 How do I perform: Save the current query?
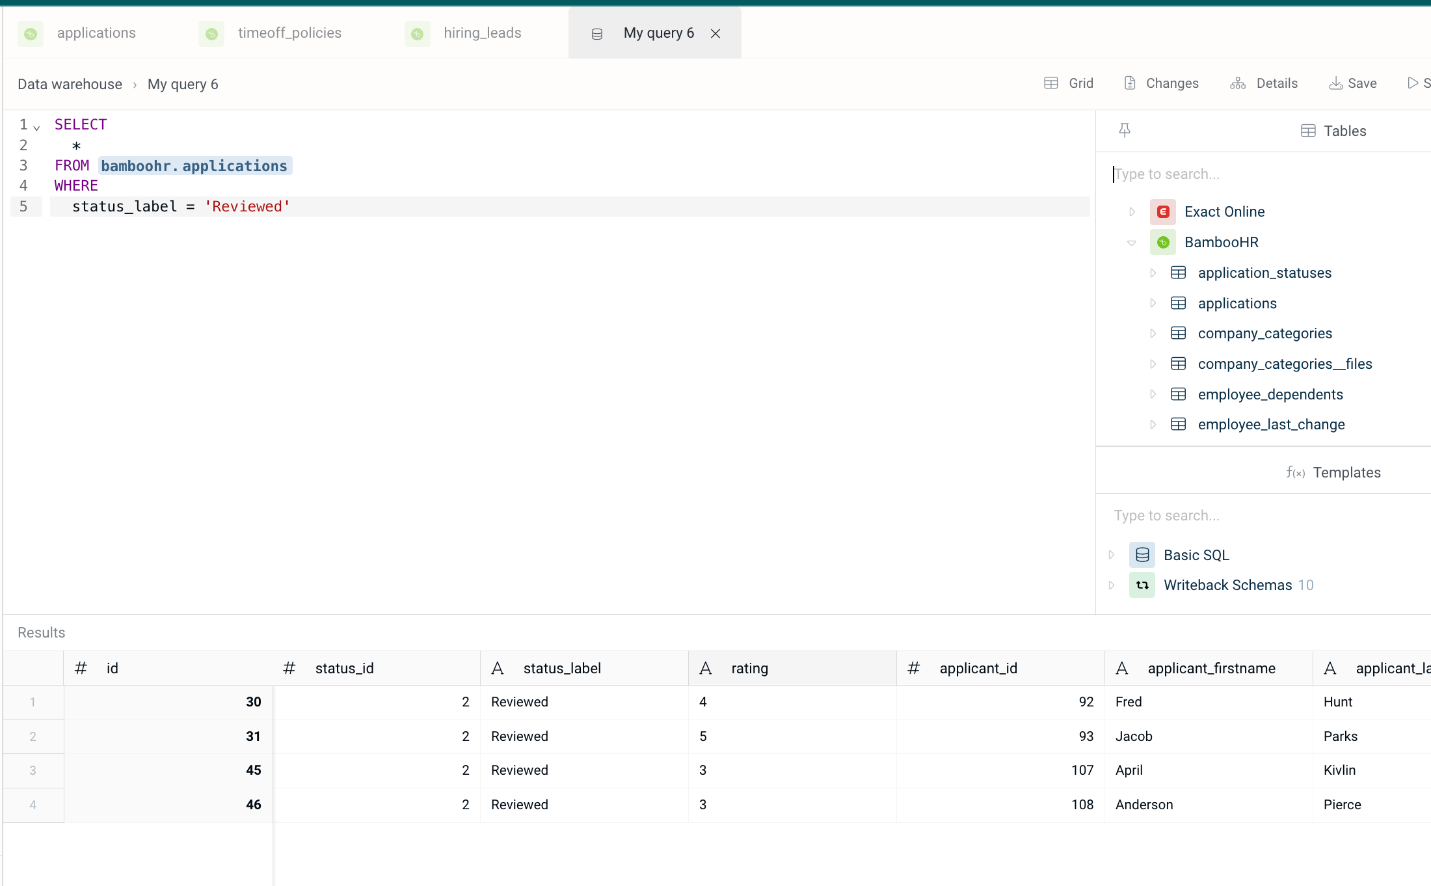coord(1353,83)
